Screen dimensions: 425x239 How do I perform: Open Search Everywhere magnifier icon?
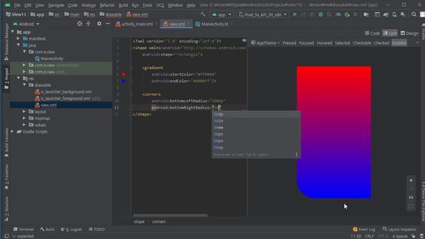(414, 15)
